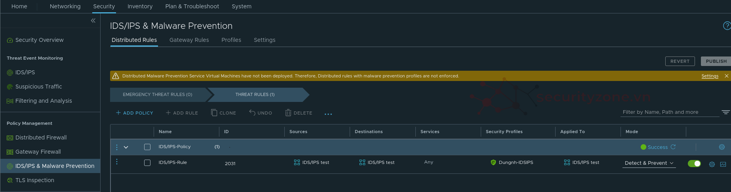Click the PUBLISH button
The width and height of the screenshot is (731, 192).
[x=716, y=61]
